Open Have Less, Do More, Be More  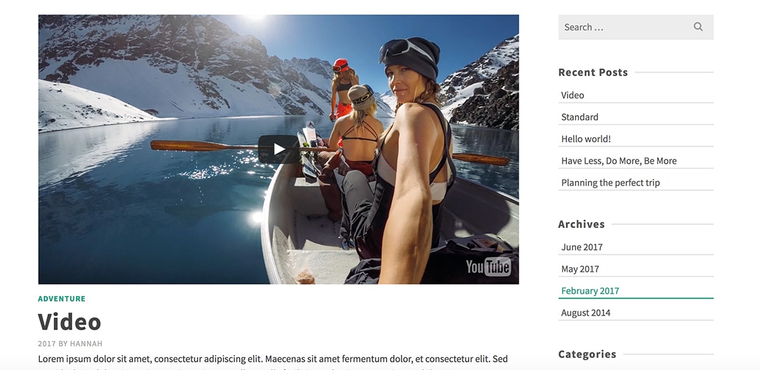(x=619, y=161)
